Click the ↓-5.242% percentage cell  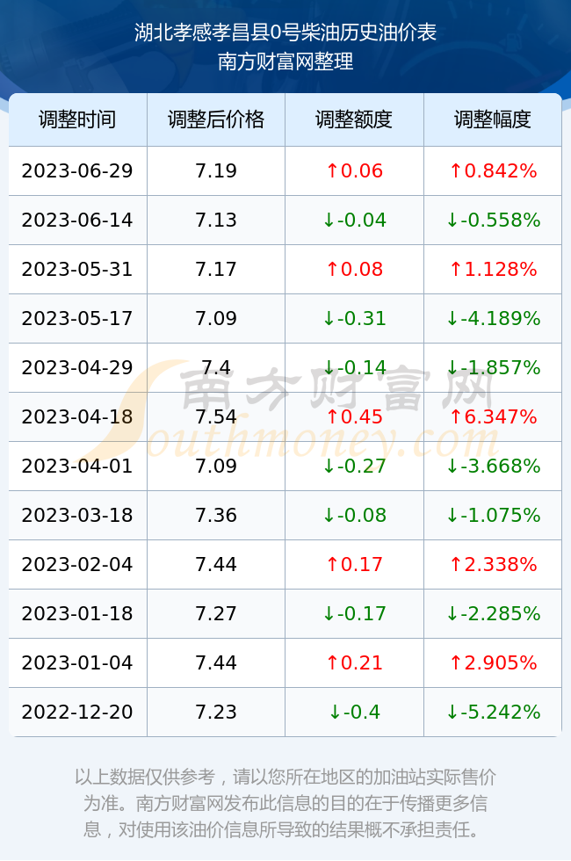tap(493, 713)
